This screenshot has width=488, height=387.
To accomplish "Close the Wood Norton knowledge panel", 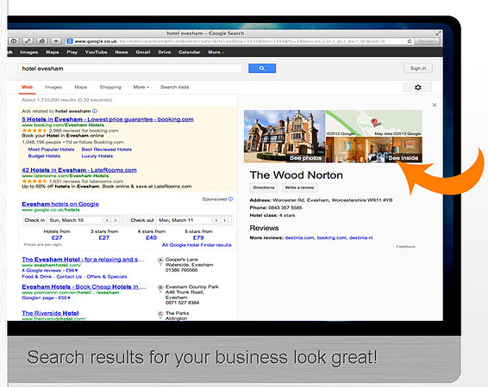I will tap(435, 105).
